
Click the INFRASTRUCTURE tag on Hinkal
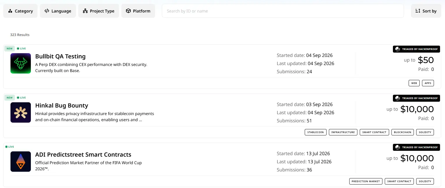[343, 132]
